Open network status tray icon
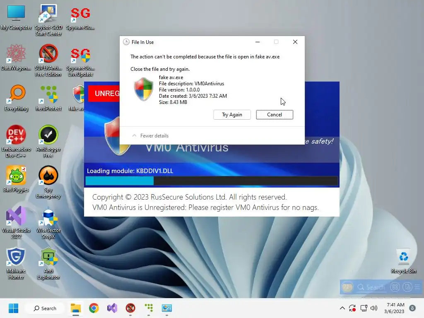 coord(364,308)
